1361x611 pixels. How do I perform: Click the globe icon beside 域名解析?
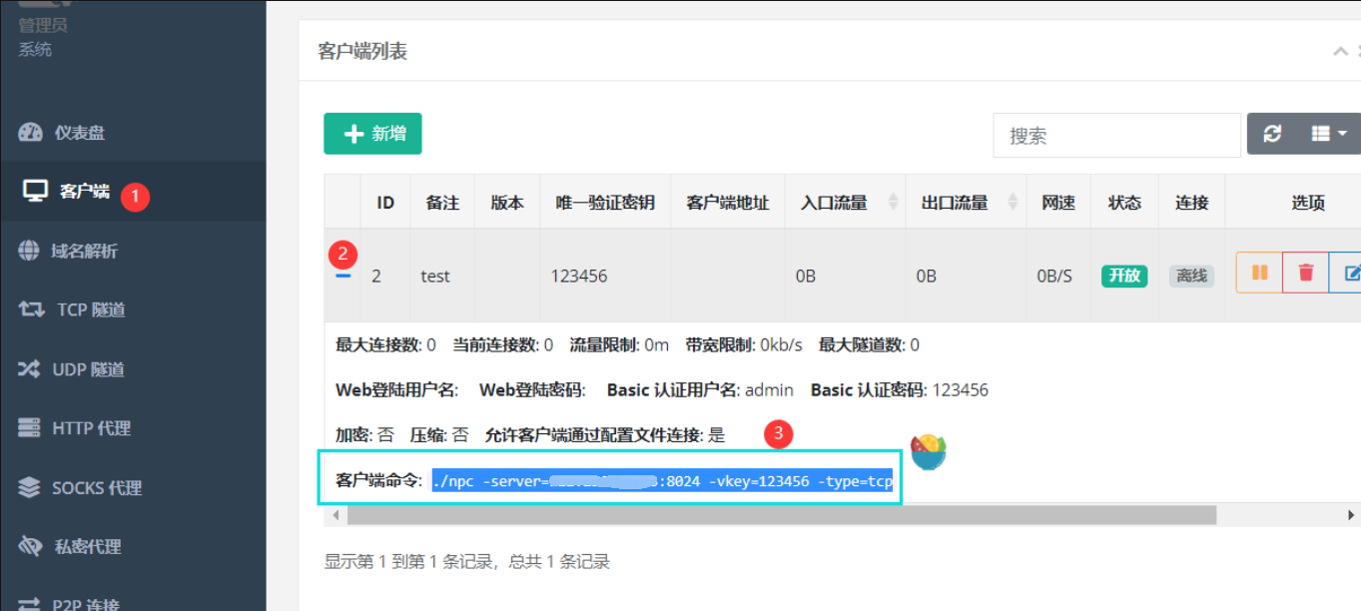(x=29, y=251)
